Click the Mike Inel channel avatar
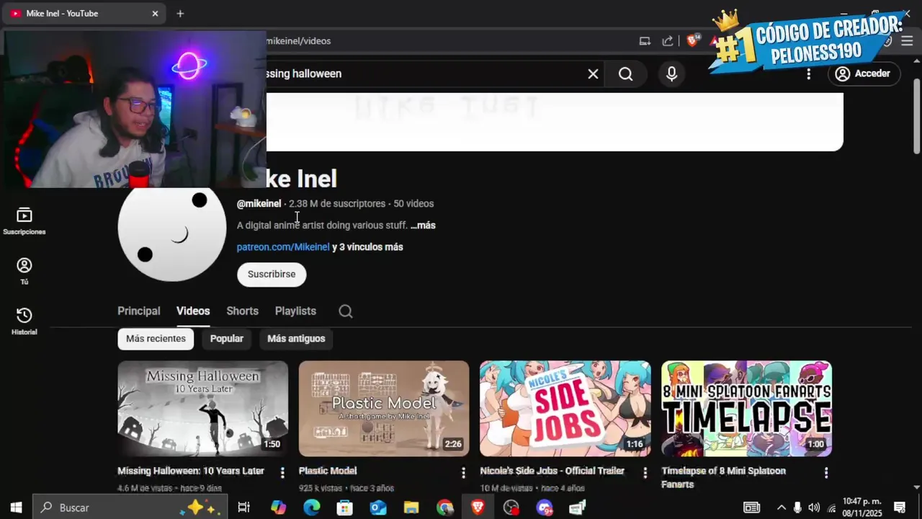 (x=172, y=234)
